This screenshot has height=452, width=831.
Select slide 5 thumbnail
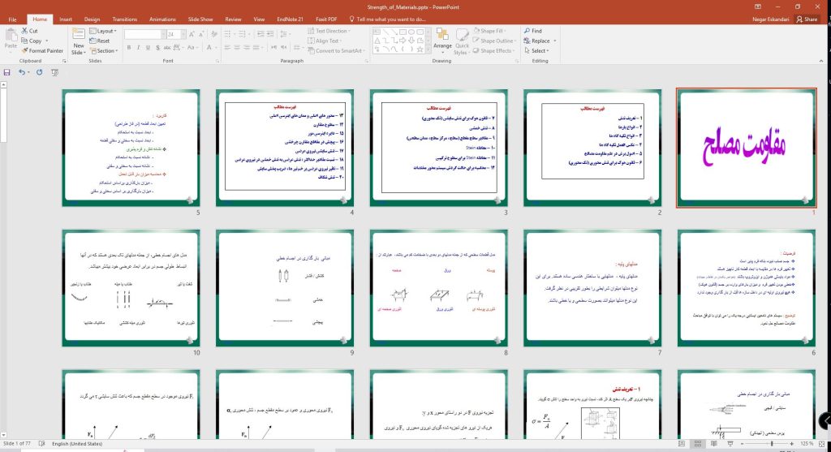tap(131, 148)
